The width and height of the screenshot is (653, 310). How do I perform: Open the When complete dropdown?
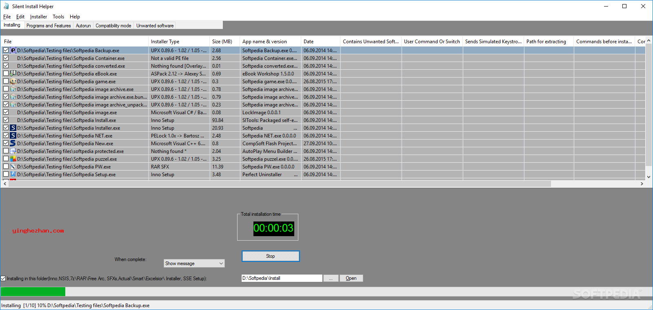pyautogui.click(x=194, y=263)
